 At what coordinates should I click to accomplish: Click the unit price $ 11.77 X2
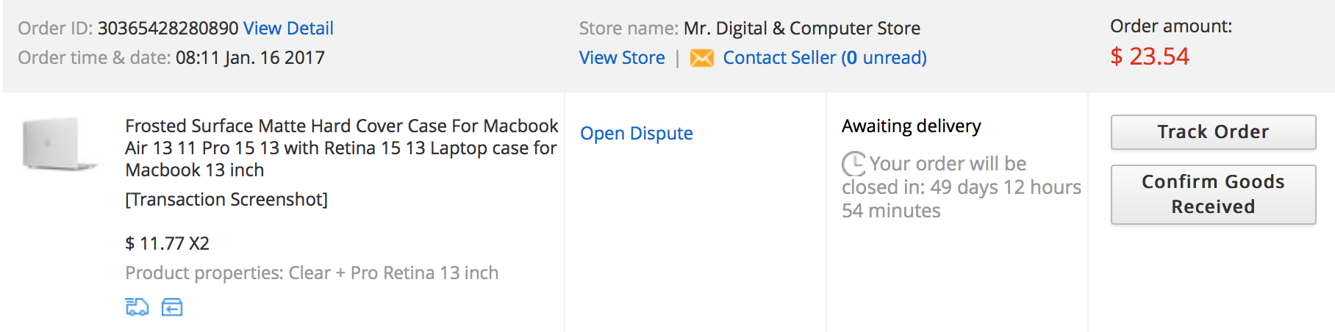click(168, 243)
